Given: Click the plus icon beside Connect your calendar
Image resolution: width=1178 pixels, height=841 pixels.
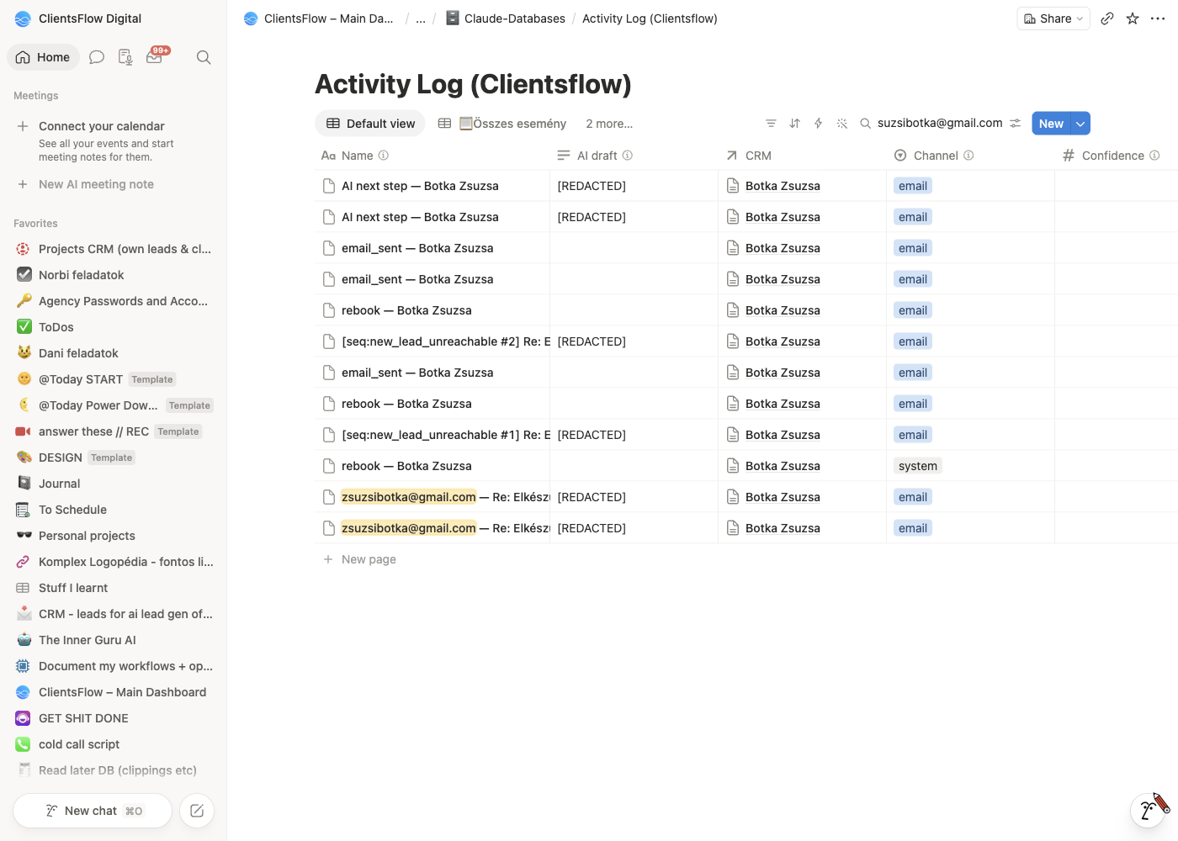Looking at the screenshot, I should pos(23,126).
